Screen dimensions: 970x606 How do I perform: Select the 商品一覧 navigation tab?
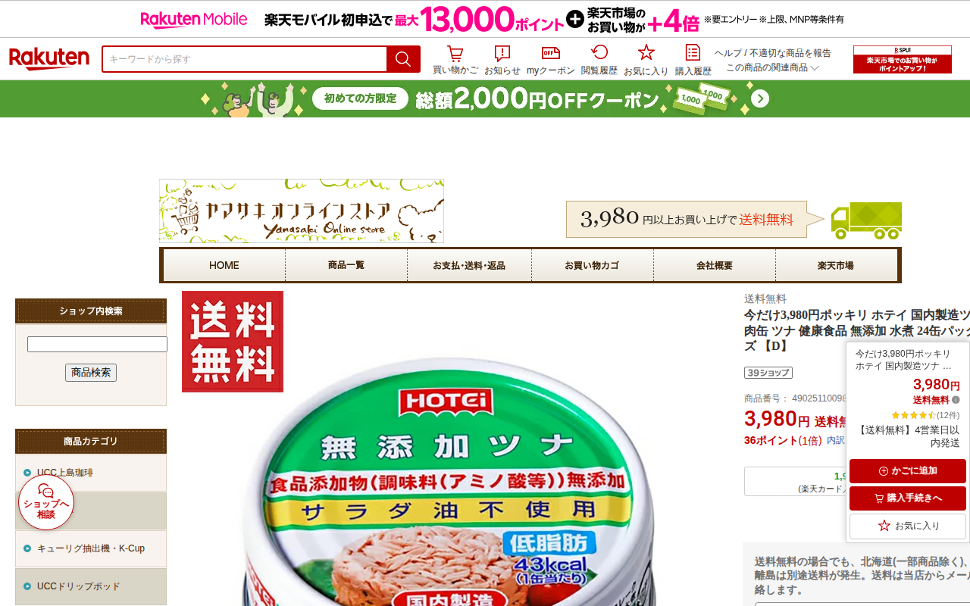(x=346, y=265)
